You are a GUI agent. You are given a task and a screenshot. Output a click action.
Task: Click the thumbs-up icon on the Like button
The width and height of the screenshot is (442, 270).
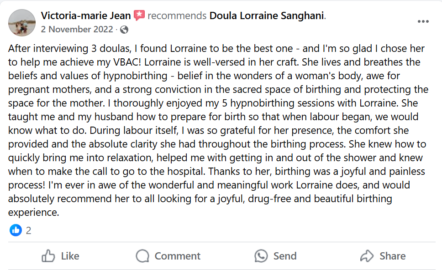(x=48, y=256)
